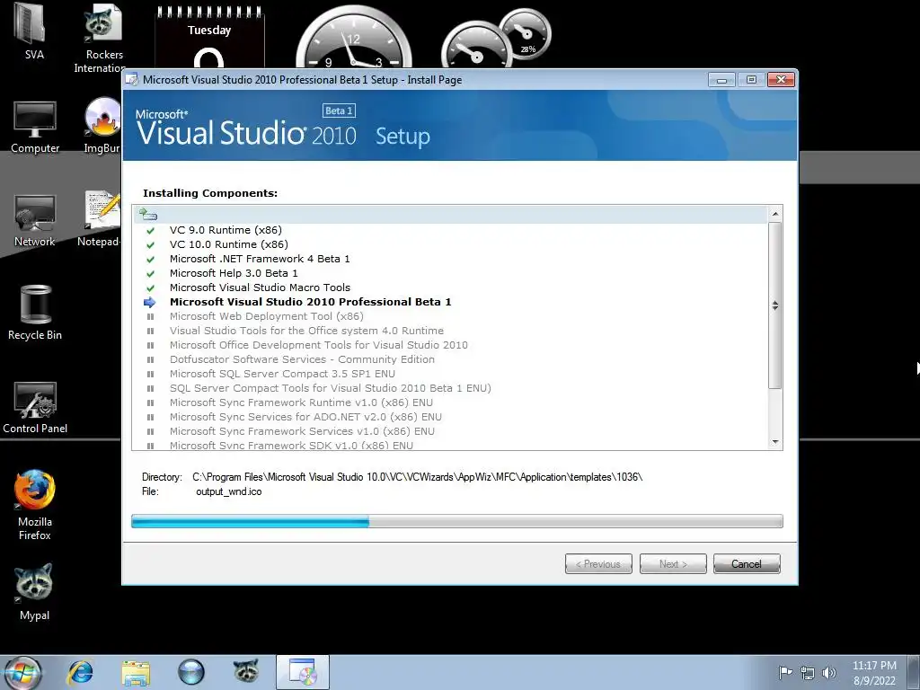The height and width of the screenshot is (690, 920).
Task: Close the Visual Studio setup window
Action: tap(781, 80)
